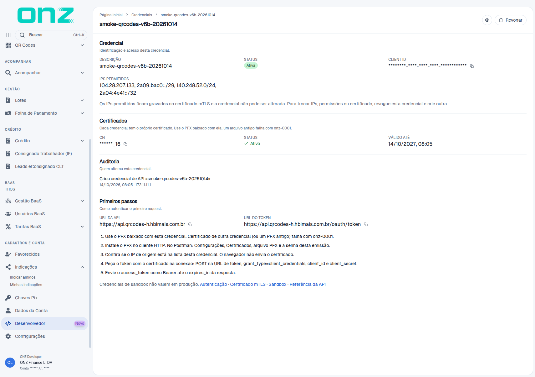Screen dimensions: 535x377
Task: Expand Folha de Pagamento chevron
Action: point(82,113)
